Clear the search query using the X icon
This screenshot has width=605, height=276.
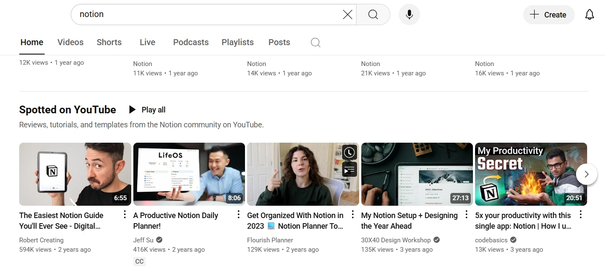click(x=347, y=14)
